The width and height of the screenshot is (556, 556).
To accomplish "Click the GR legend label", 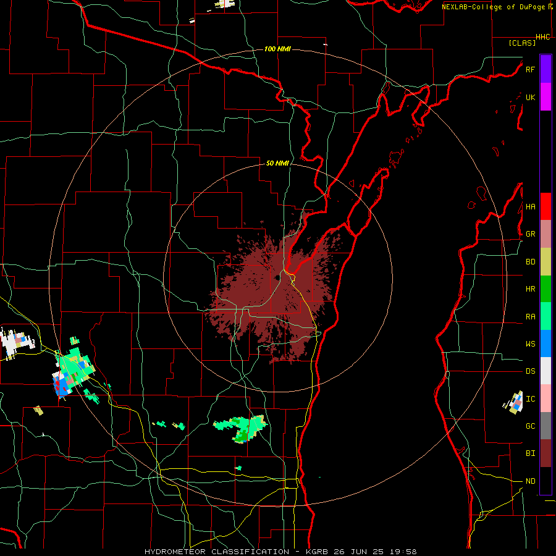I will [x=530, y=234].
